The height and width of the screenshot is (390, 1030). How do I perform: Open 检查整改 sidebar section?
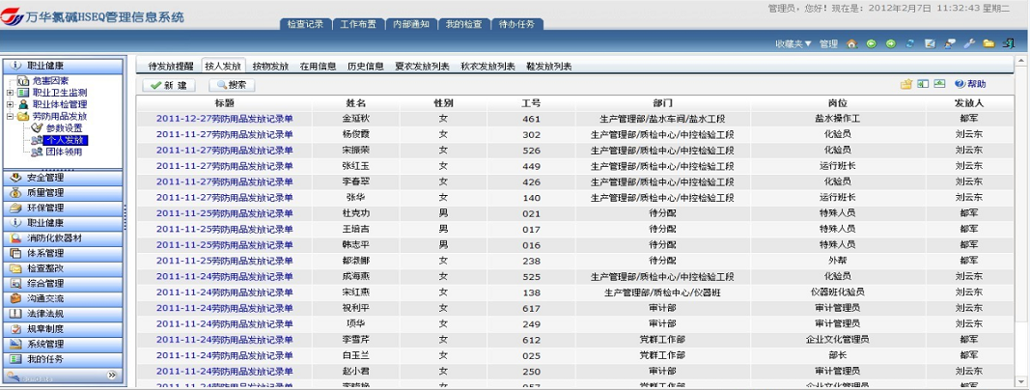click(x=63, y=268)
